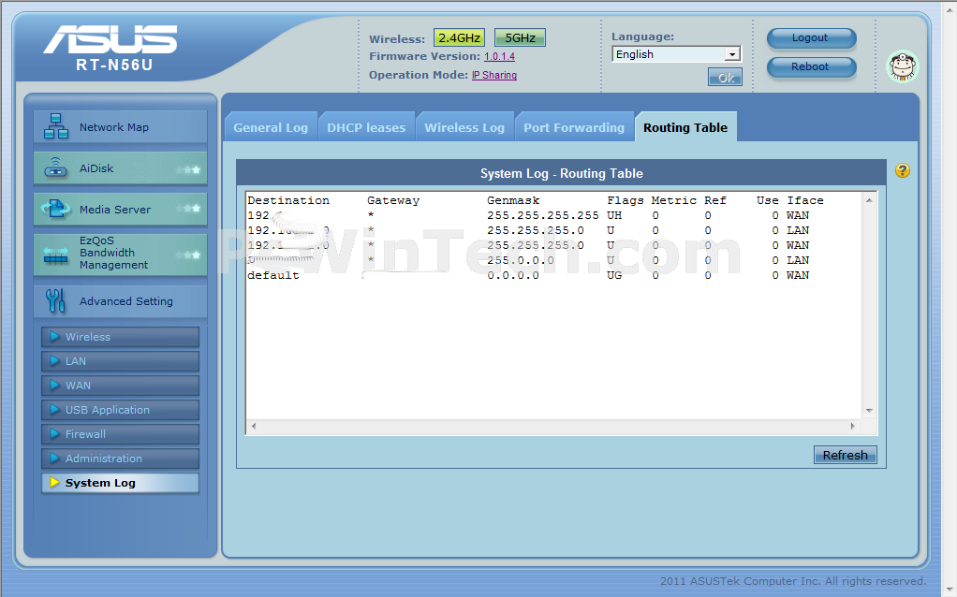The image size is (957, 597).
Task: Click the ASUS logo
Action: point(110,39)
